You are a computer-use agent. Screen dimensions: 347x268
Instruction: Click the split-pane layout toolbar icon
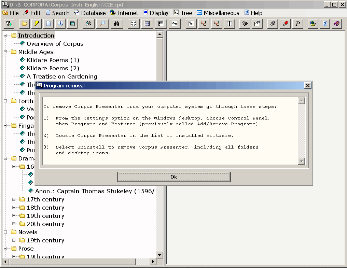pos(230,24)
